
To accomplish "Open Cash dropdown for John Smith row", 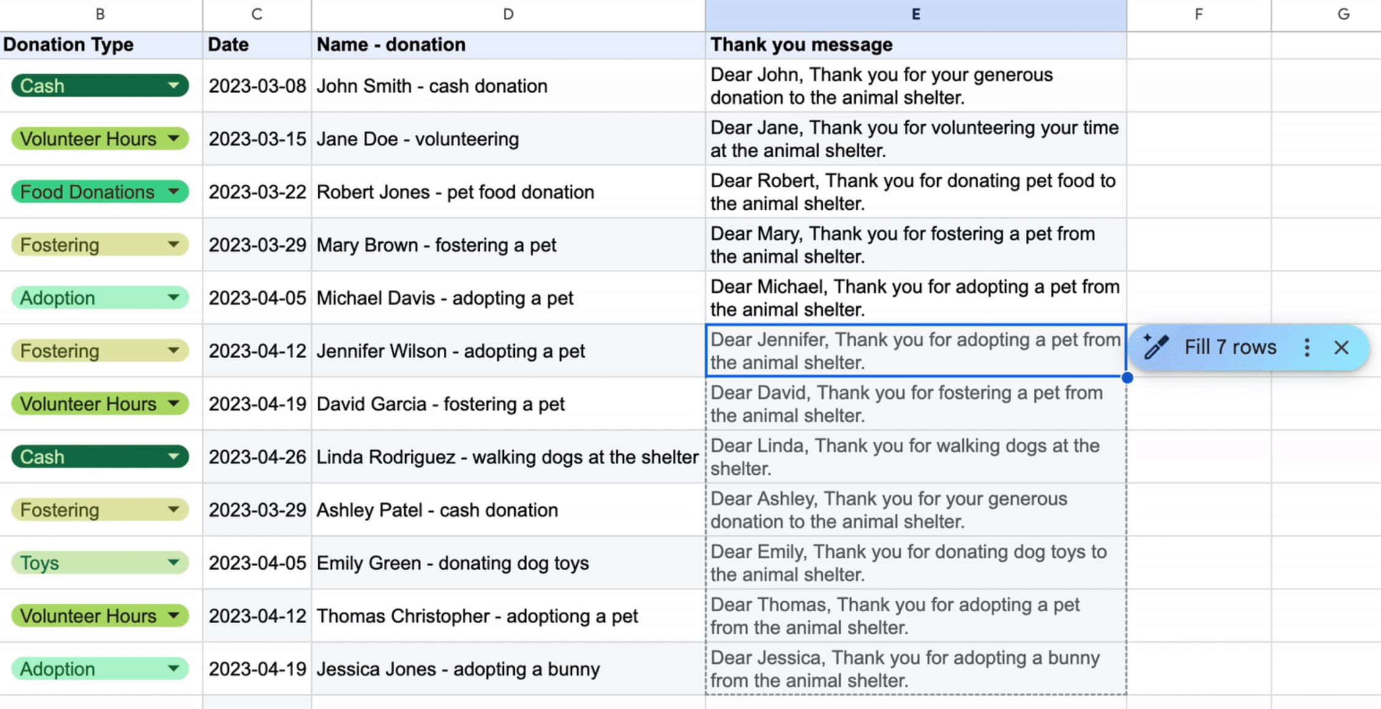I will (174, 86).
